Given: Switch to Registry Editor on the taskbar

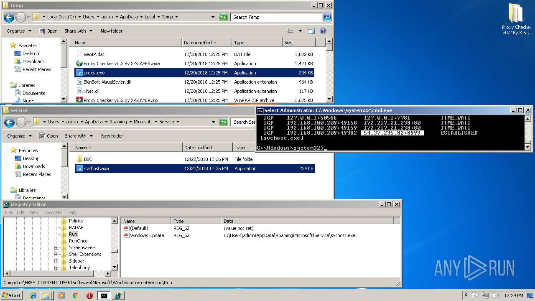Looking at the screenshot, I should pyautogui.click(x=118, y=296).
